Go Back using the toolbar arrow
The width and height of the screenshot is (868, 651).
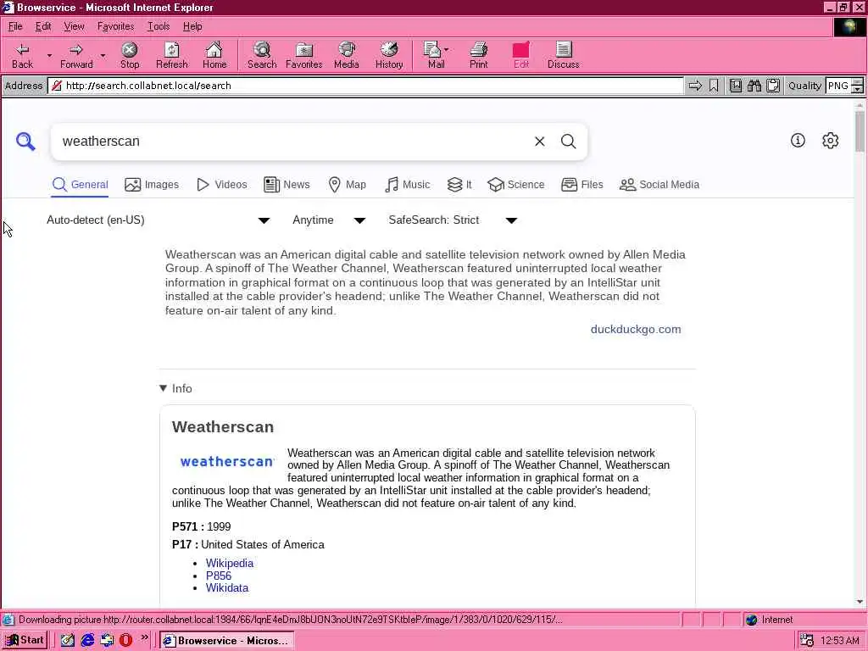22,55
